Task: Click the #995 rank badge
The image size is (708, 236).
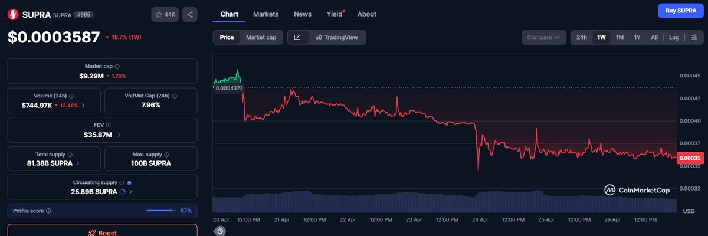Action: tap(85, 14)
